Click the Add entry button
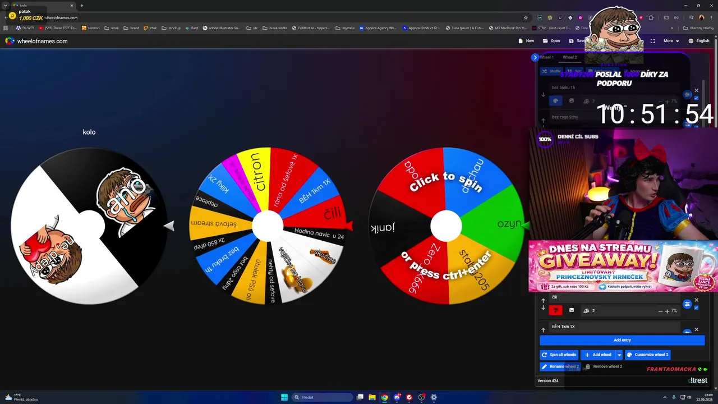This screenshot has width=718, height=404. (x=622, y=340)
